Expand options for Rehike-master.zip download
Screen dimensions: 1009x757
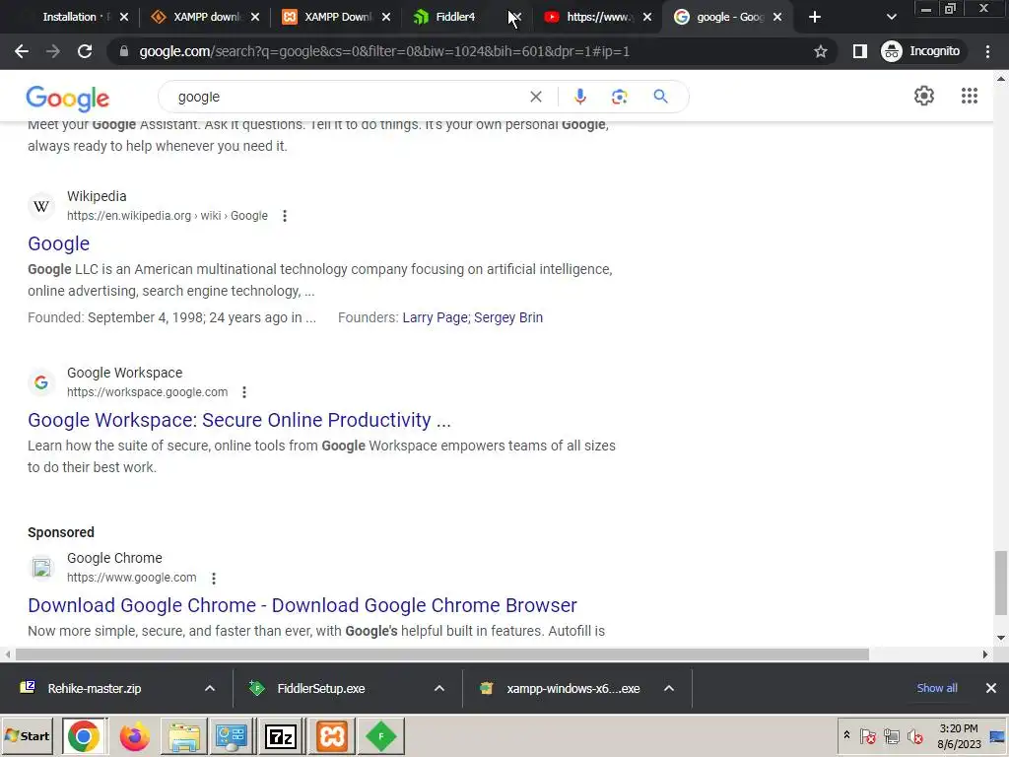click(210, 688)
